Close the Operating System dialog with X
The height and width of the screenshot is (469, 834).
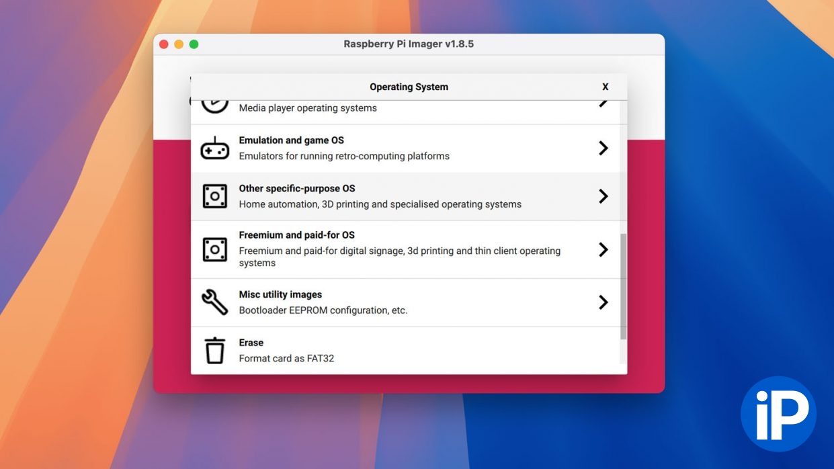606,87
